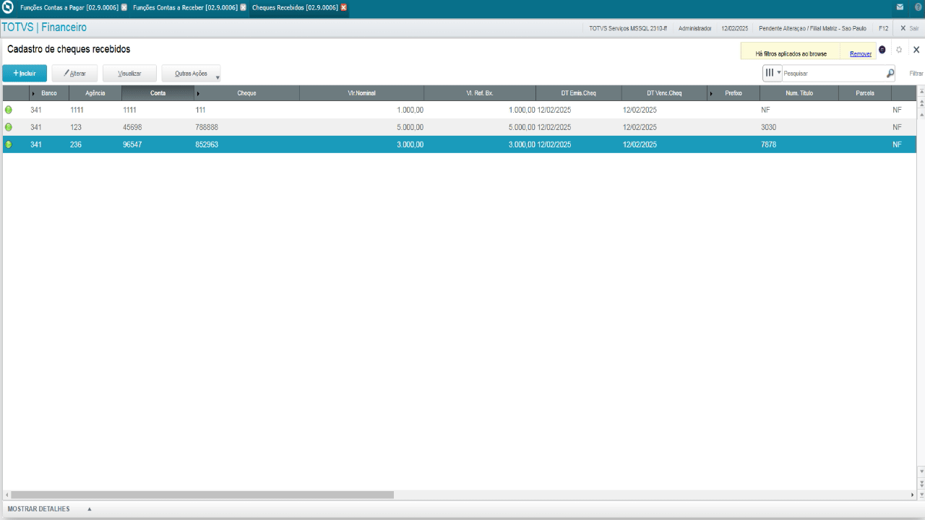Sort by the Agência column header
Viewport: 925px width, 520px height.
point(95,93)
